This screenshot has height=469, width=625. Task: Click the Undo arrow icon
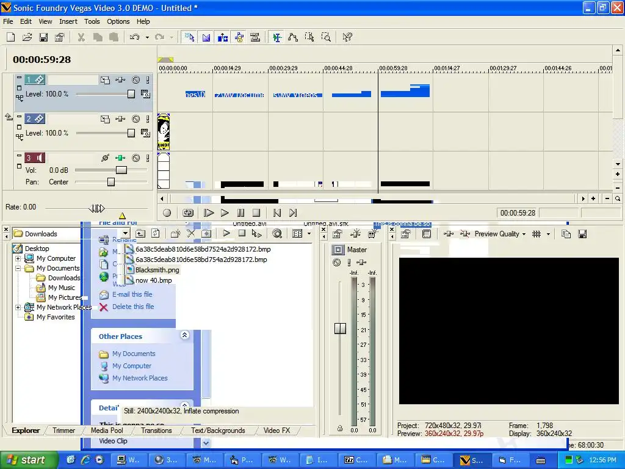pos(135,37)
